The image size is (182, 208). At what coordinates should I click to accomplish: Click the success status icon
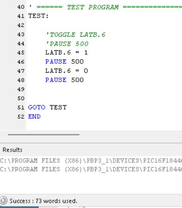(3, 200)
